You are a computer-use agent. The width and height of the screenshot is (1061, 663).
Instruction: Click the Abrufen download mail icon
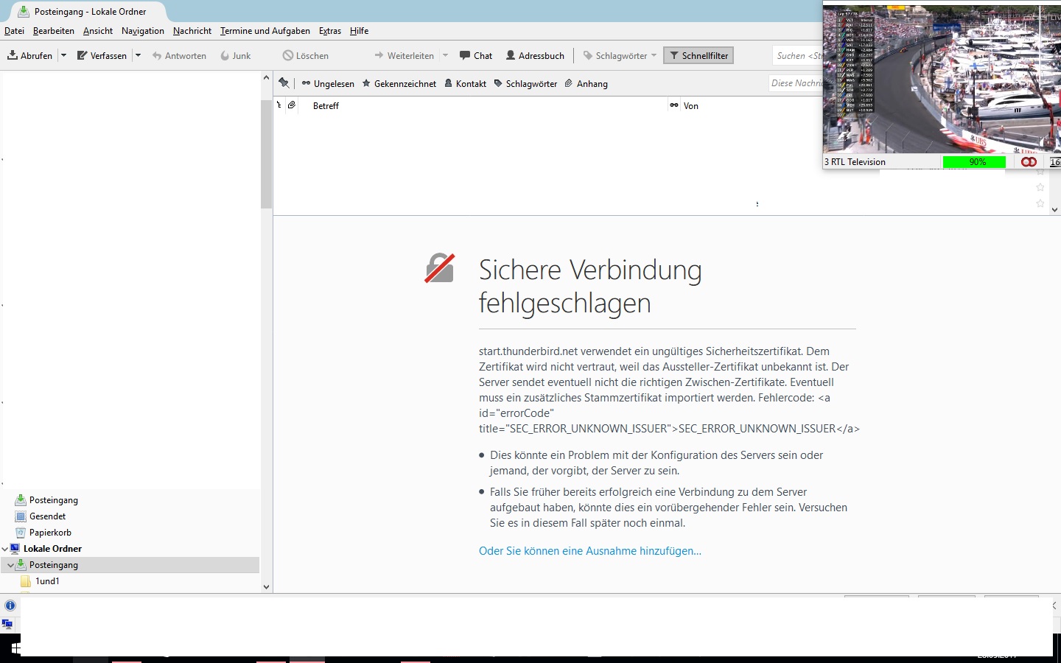pos(13,55)
